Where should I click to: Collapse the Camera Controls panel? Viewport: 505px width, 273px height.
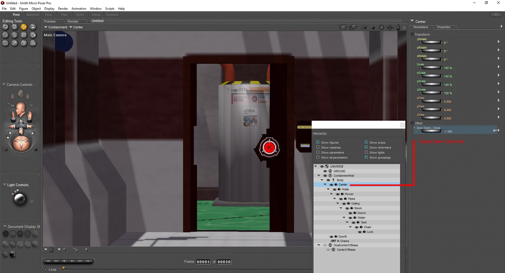click(4, 84)
